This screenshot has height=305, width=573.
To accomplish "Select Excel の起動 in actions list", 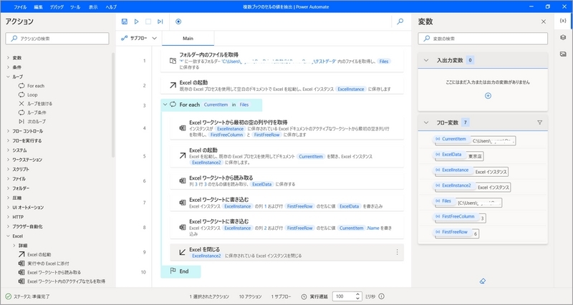I will [34, 254].
